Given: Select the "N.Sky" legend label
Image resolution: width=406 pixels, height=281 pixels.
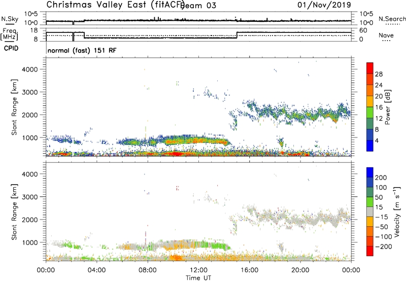Looking at the screenshot, I should click(x=10, y=19).
